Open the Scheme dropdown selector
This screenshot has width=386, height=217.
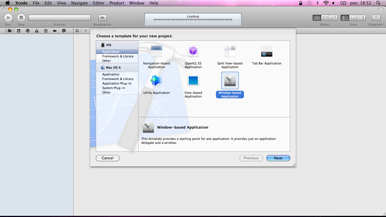[60, 18]
